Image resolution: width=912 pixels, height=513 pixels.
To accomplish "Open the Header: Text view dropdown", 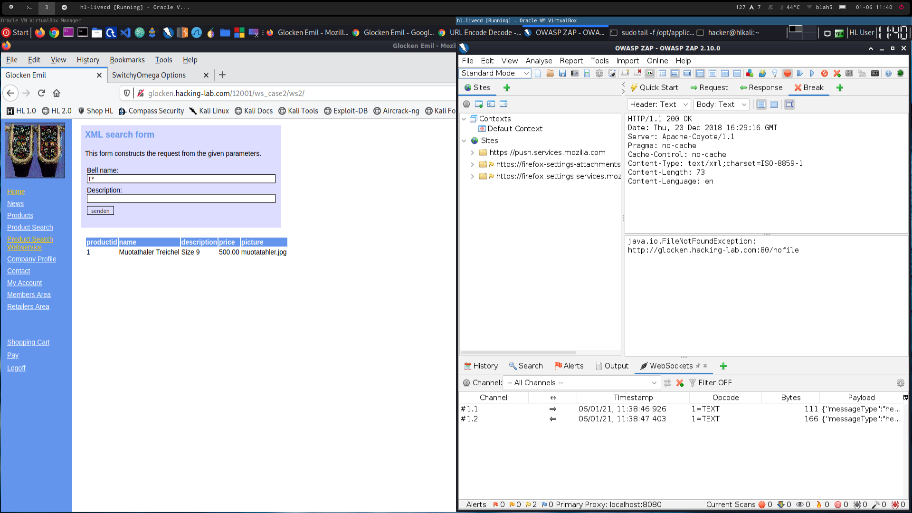I will coord(659,104).
